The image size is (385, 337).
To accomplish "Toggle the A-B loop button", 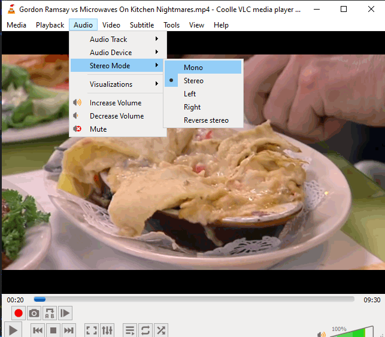I will coord(50,313).
